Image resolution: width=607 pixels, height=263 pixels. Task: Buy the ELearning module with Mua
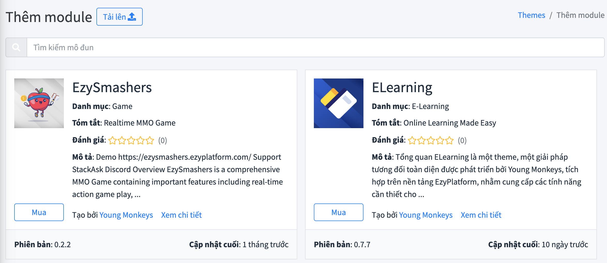click(339, 212)
